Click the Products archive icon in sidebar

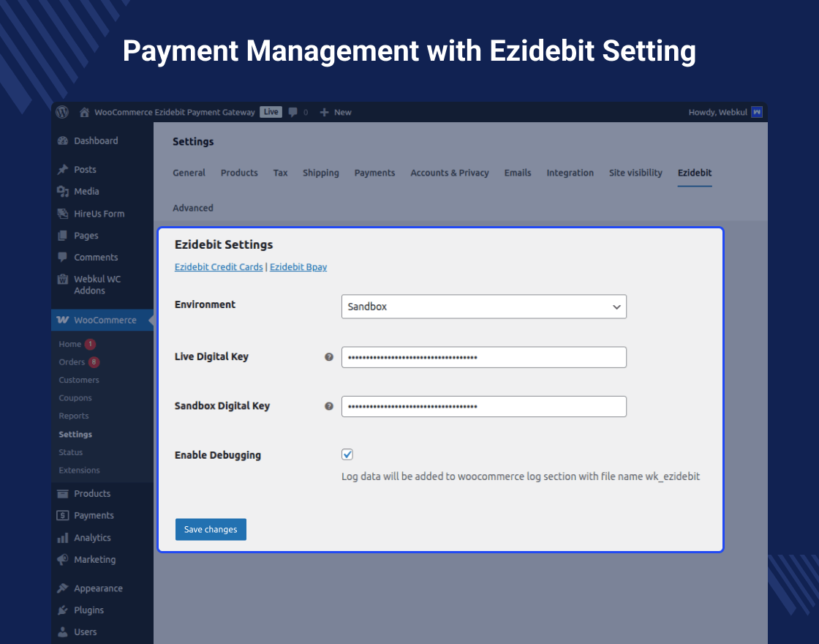[63, 493]
